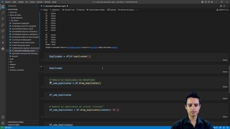Open the editor settings gear icon at top right
The height and width of the screenshot is (129, 230).
point(221,6)
